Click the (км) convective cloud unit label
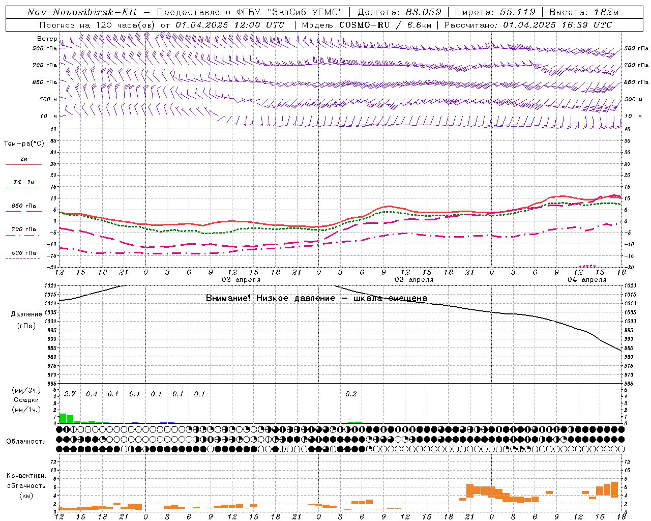The width and height of the screenshot is (651, 521). click(x=26, y=496)
